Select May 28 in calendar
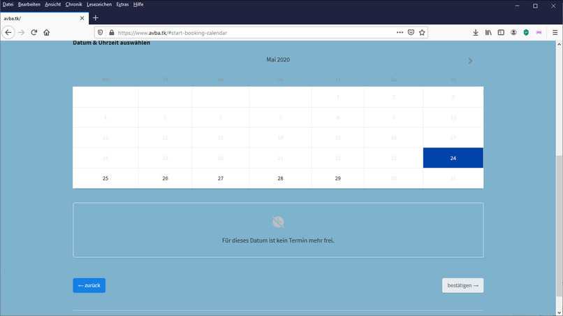 [x=280, y=178]
